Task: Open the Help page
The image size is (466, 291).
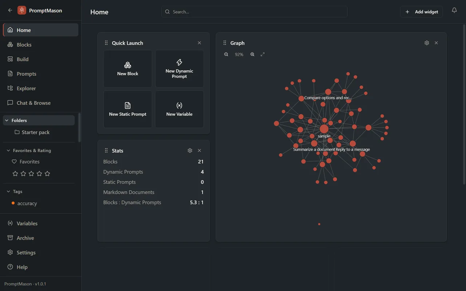Action: click(x=41, y=267)
